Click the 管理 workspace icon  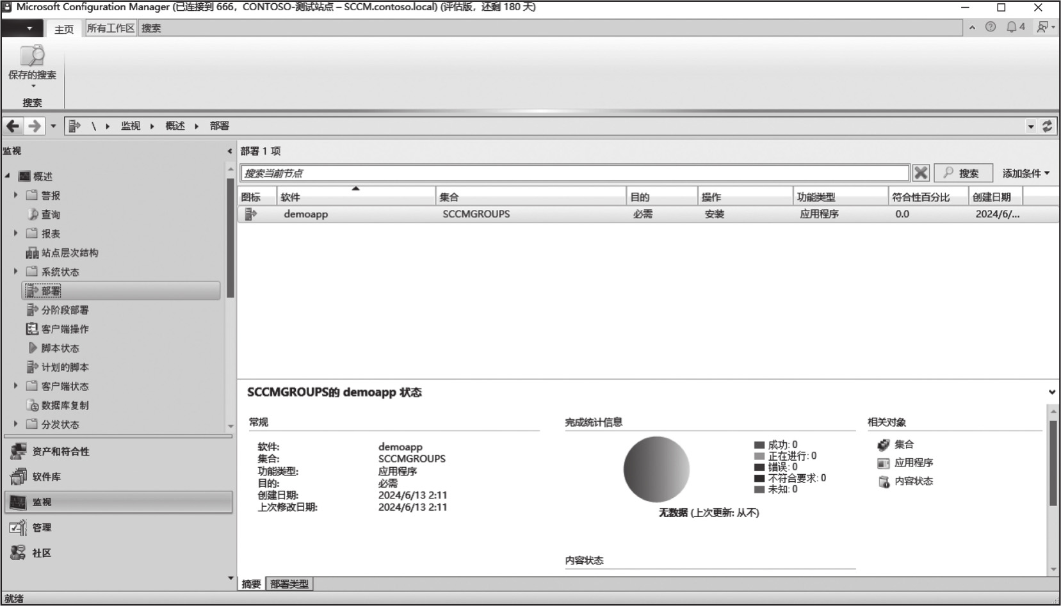click(x=18, y=527)
